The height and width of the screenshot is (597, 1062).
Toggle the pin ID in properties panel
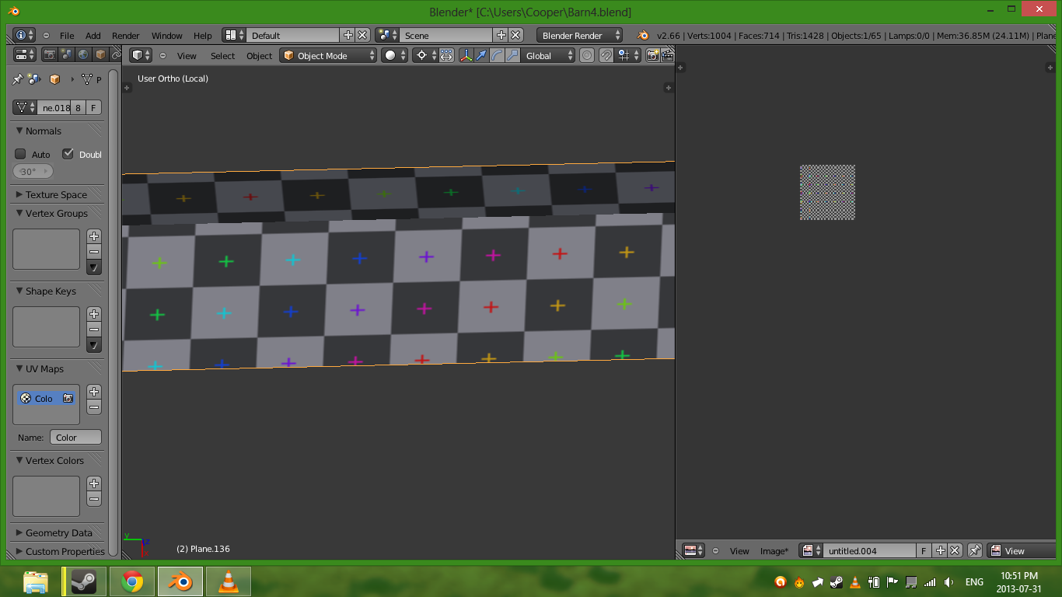click(x=18, y=79)
